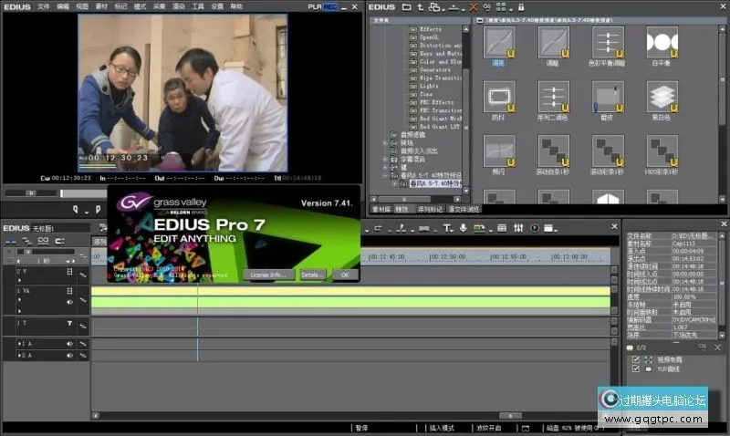The width and height of the screenshot is (730, 436).
Task: Click the License Info... button
Action: click(x=269, y=274)
